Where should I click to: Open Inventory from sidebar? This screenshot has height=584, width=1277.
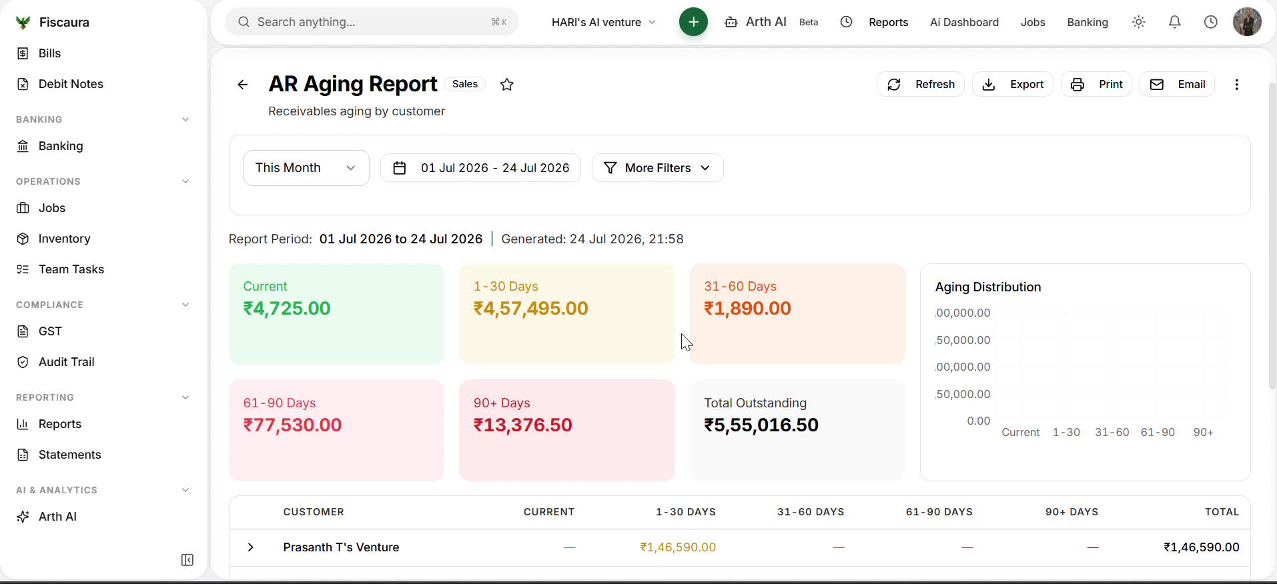[64, 239]
